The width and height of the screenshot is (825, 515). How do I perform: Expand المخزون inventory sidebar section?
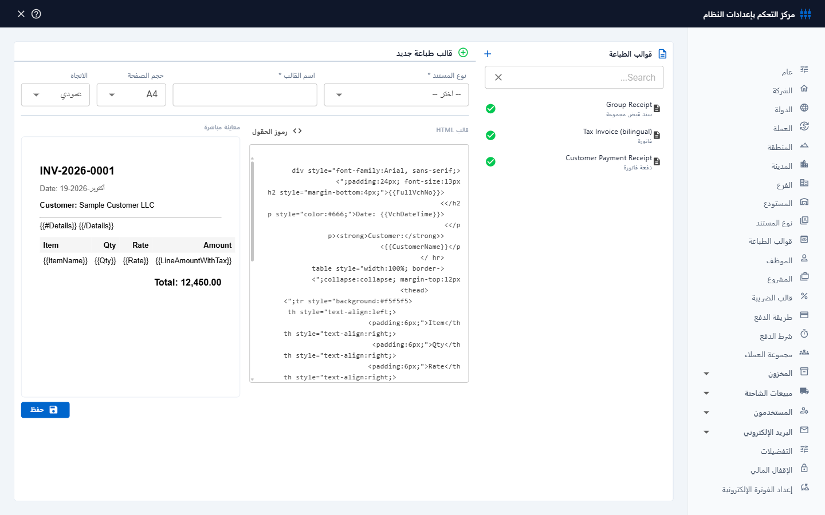click(706, 374)
